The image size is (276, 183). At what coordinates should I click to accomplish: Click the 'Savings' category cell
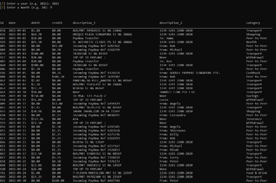pyautogui.click(x=252, y=96)
